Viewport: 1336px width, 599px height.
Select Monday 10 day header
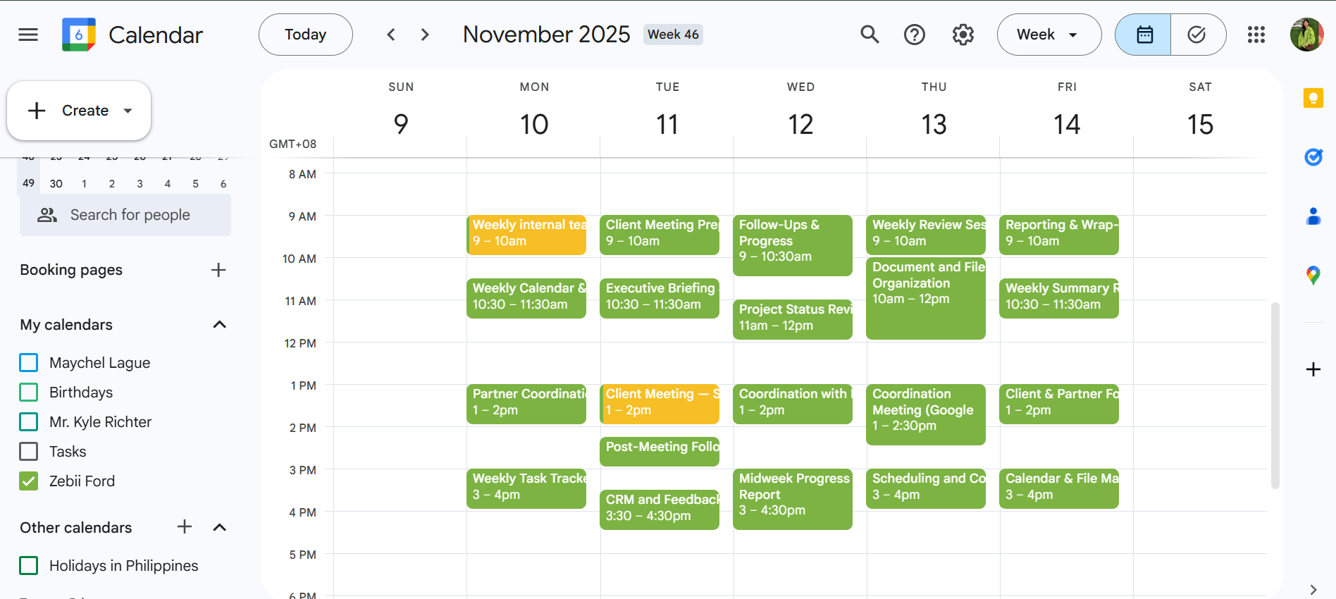[x=533, y=125]
